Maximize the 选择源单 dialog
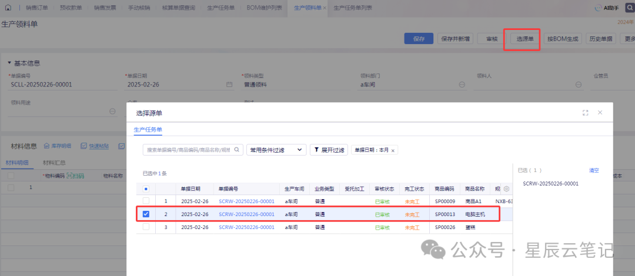 click(x=585, y=113)
